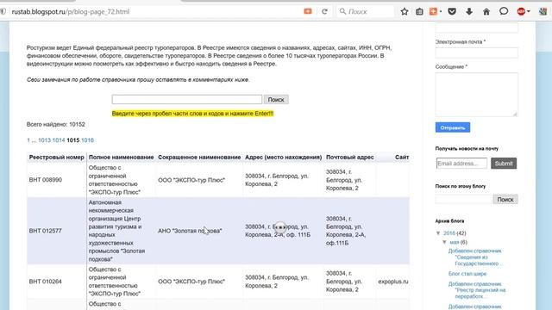552x310 pixels.
Task: Focus the Сообщение message textarea
Action: tap(476, 95)
